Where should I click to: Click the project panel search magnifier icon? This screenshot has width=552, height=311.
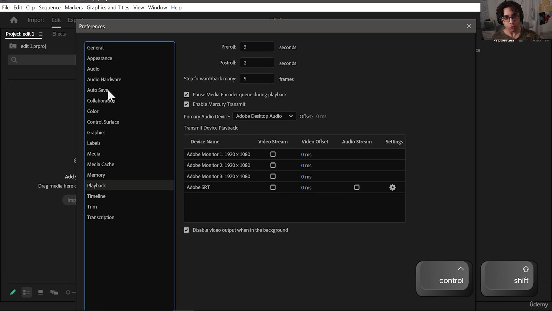click(x=14, y=60)
